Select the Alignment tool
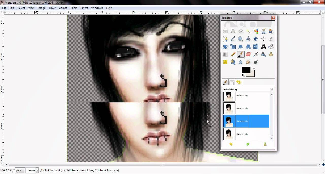Viewport: 325px width, 174px height. [263, 39]
